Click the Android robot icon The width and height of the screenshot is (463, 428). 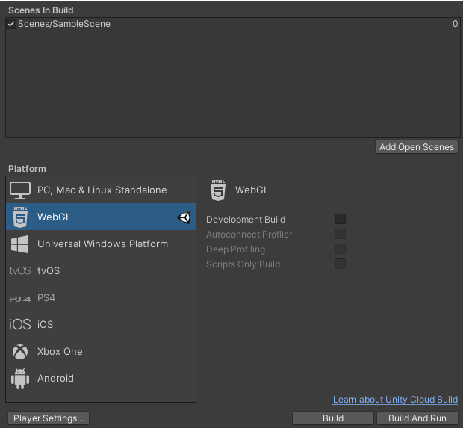click(20, 379)
